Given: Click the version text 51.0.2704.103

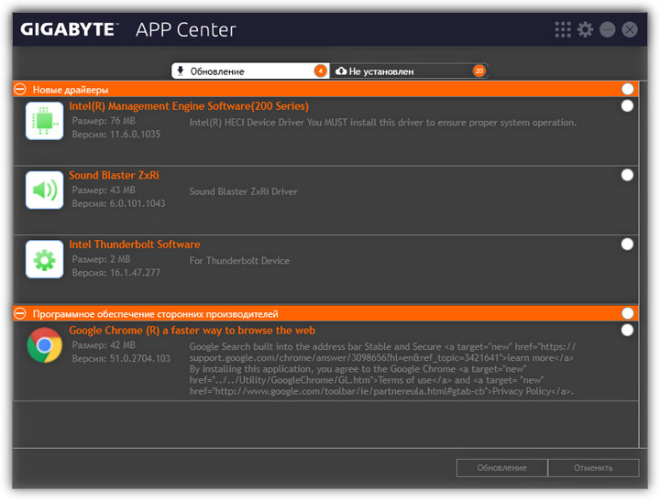Looking at the screenshot, I should pyautogui.click(x=139, y=358).
